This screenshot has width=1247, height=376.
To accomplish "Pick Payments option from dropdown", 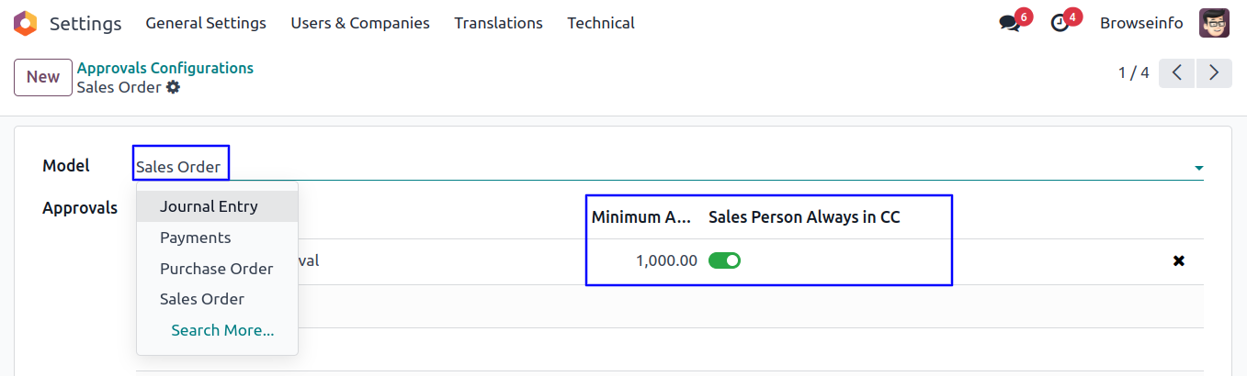I will pyautogui.click(x=195, y=238).
